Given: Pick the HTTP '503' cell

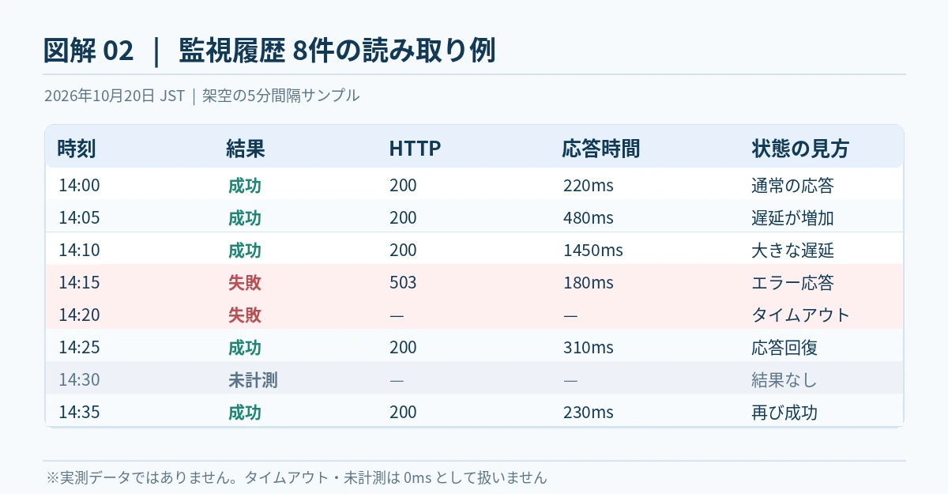Looking at the screenshot, I should 403,283.
